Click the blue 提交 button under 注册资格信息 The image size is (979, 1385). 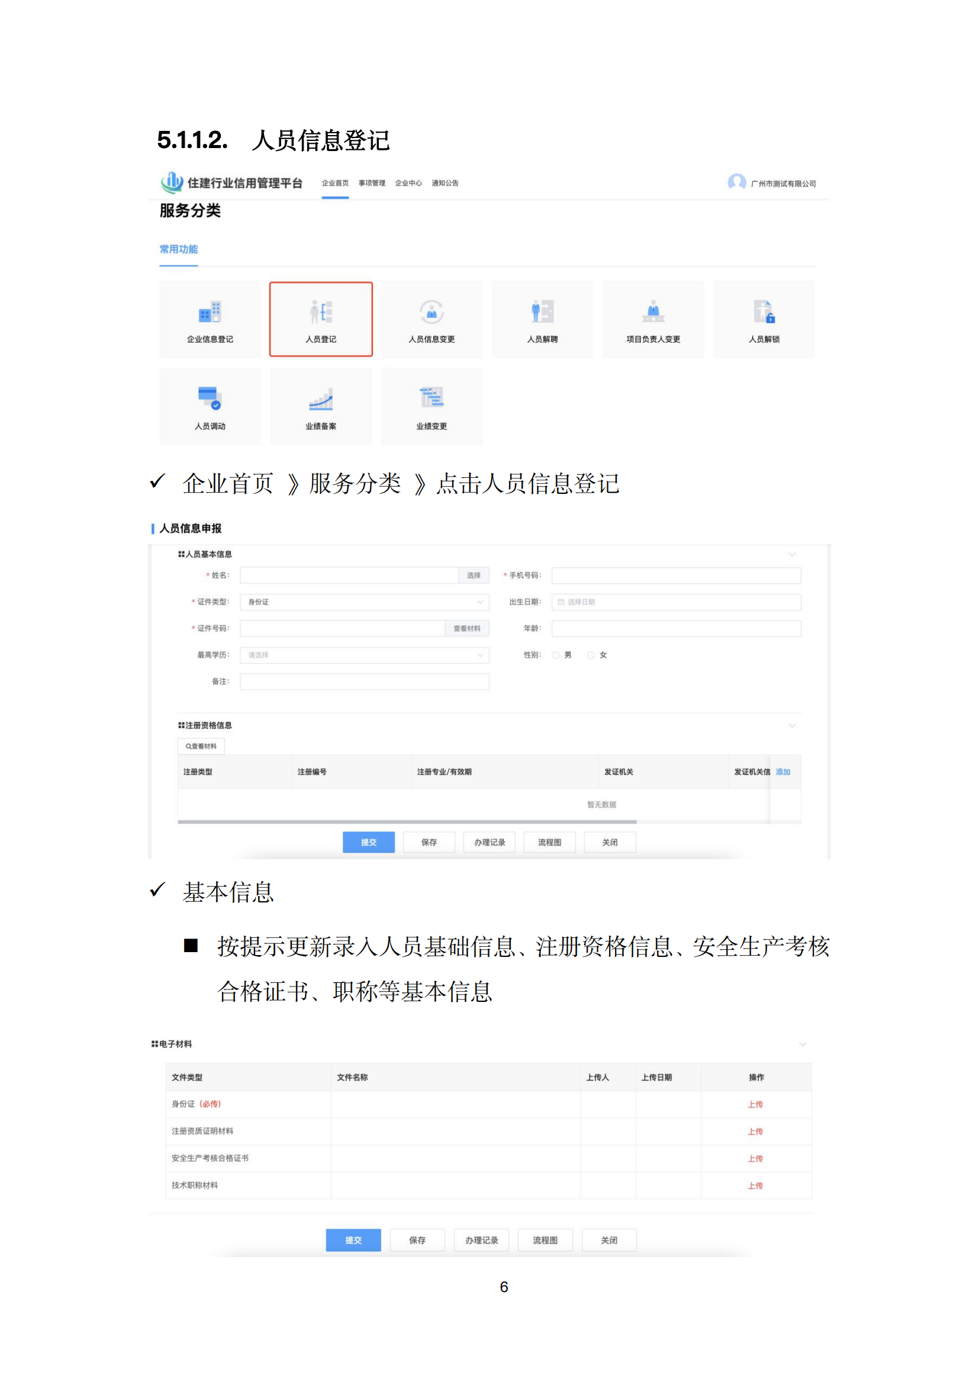368,842
